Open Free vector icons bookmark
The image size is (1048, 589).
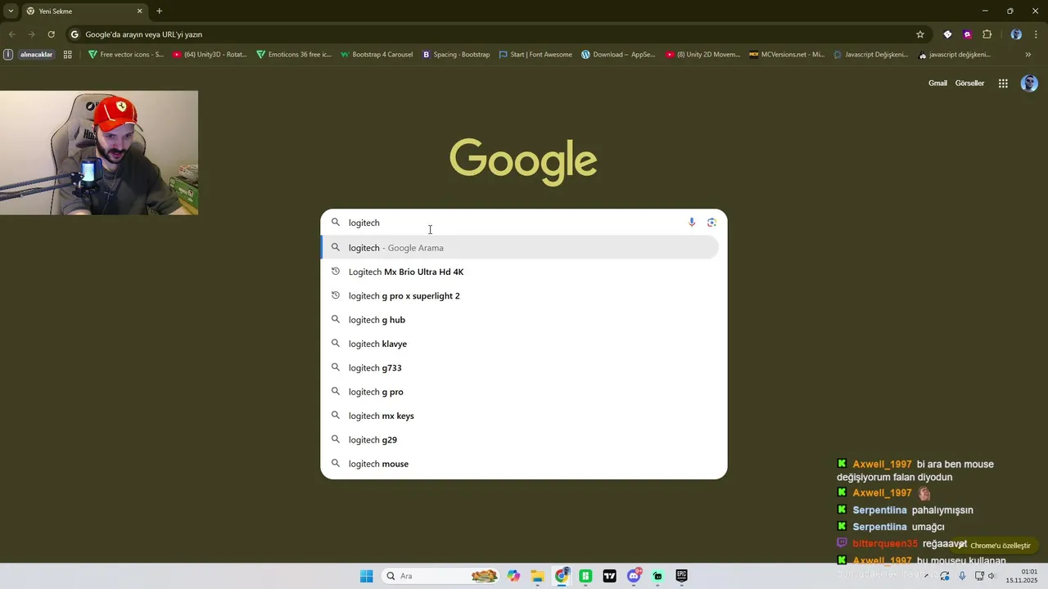tap(126, 55)
